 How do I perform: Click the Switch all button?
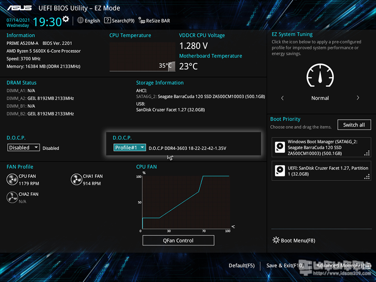pyautogui.click(x=354, y=124)
